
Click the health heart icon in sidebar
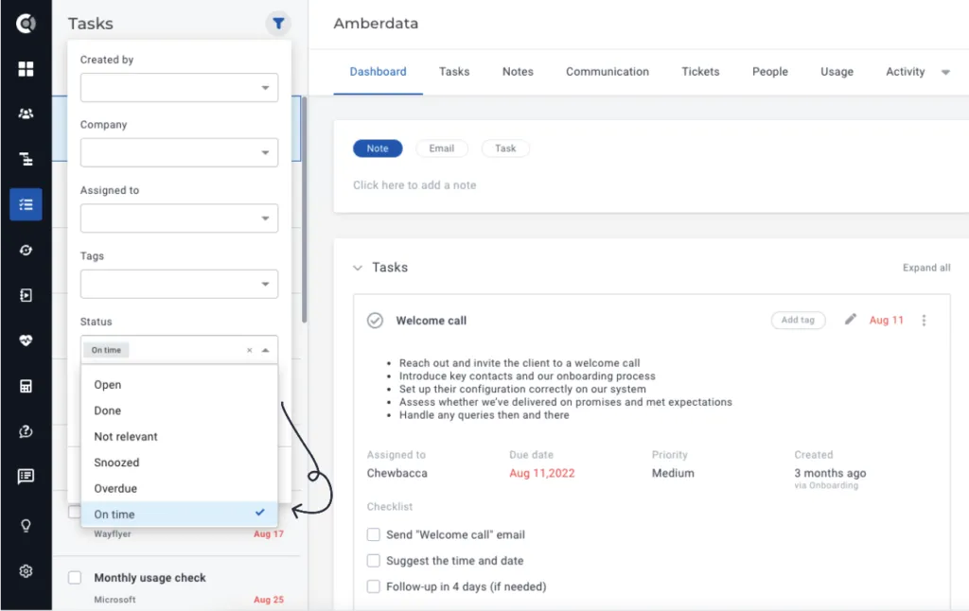click(x=26, y=340)
